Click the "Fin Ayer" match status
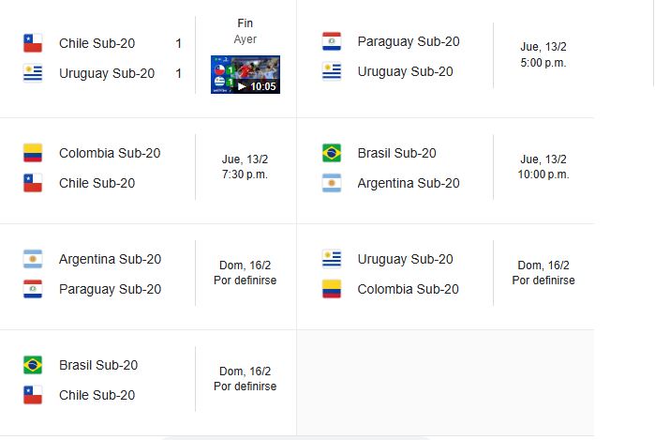Image resolution: width=655 pixels, height=440 pixels. click(245, 31)
